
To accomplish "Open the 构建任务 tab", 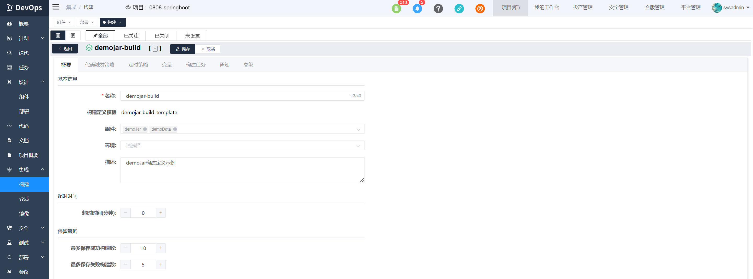I will pyautogui.click(x=196, y=65).
